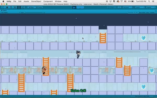Open the cloud Services button
157x98 pixels.
click(119, 7)
